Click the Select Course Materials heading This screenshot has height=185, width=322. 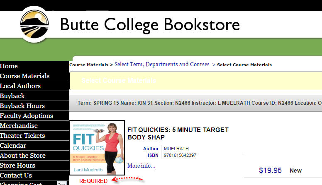click(119, 80)
